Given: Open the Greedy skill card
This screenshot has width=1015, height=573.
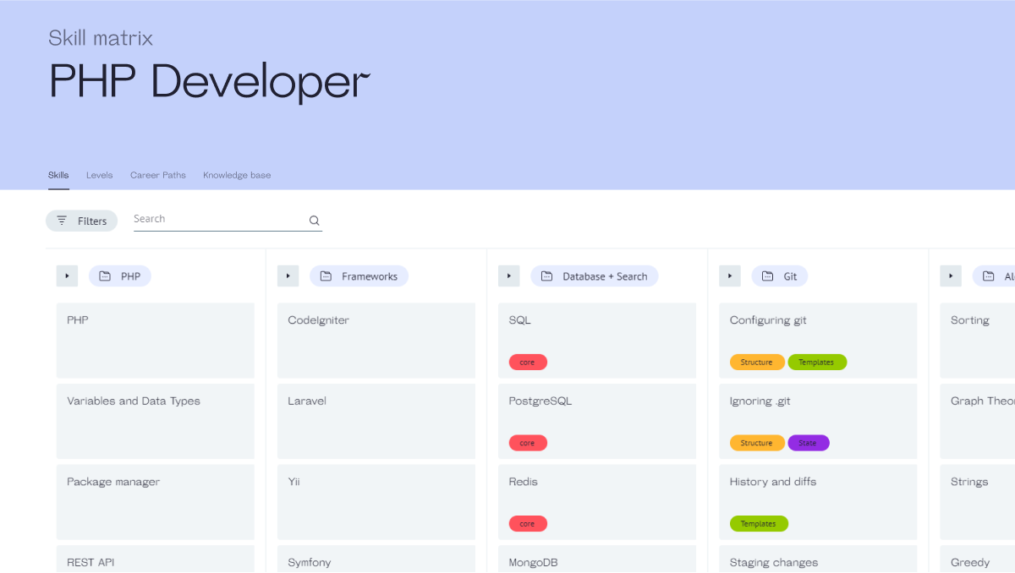Looking at the screenshot, I should (977, 559).
